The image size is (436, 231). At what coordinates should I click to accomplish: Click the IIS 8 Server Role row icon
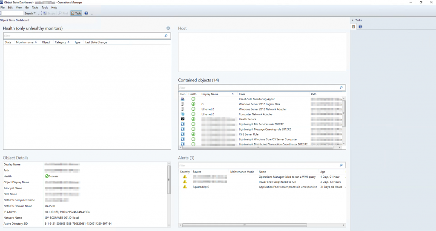(183, 134)
